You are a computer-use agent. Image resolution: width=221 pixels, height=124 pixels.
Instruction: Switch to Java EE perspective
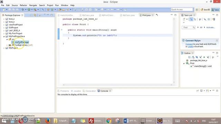tap(205, 10)
